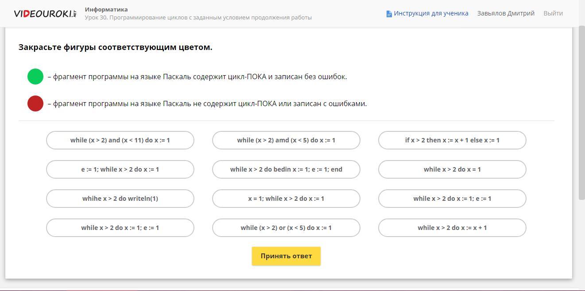Pick shape 'while x > 2 do x = 1'
The width and height of the screenshot is (585, 291).
pyautogui.click(x=452, y=169)
